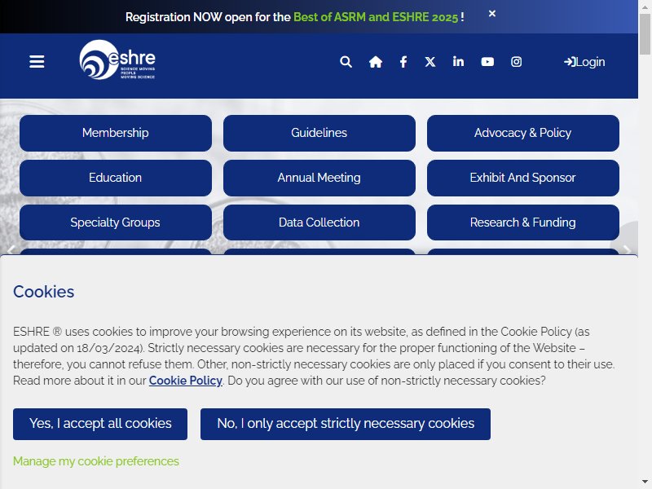Open ESHRE Facebook page icon
652x489 pixels.
coord(403,62)
